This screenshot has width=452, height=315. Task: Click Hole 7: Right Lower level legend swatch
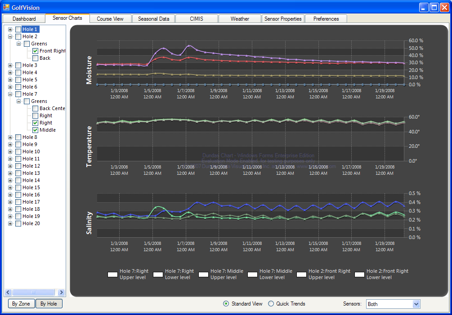tap(158, 275)
